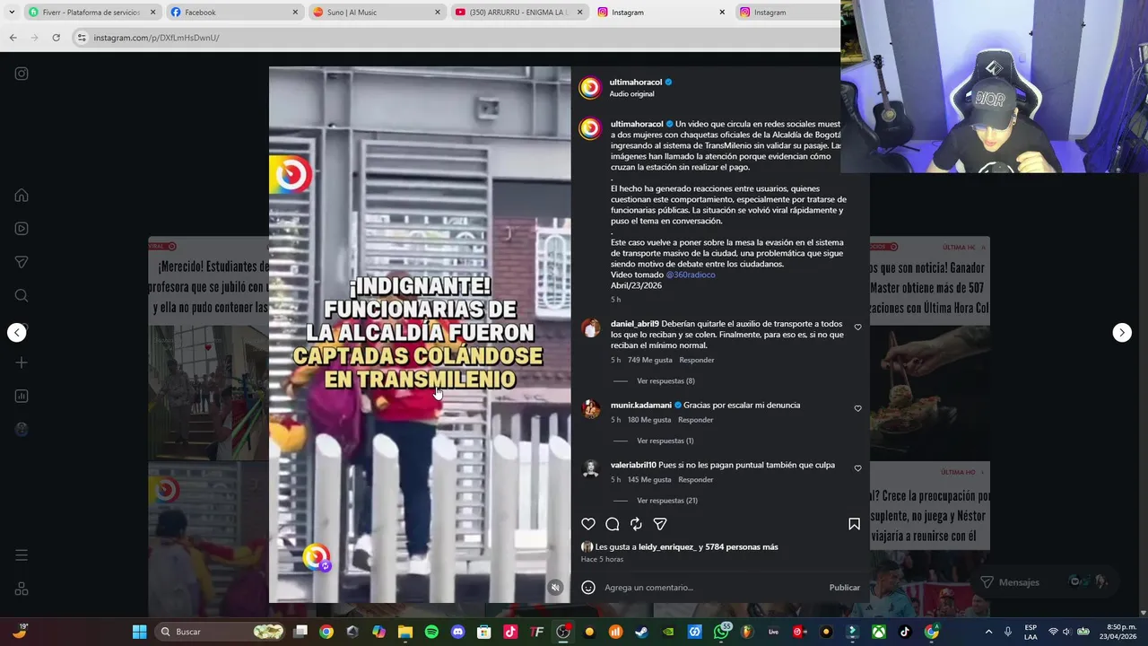Like valeriabril10's comment
Viewport: 1148px width, 646px height.
[x=857, y=468]
